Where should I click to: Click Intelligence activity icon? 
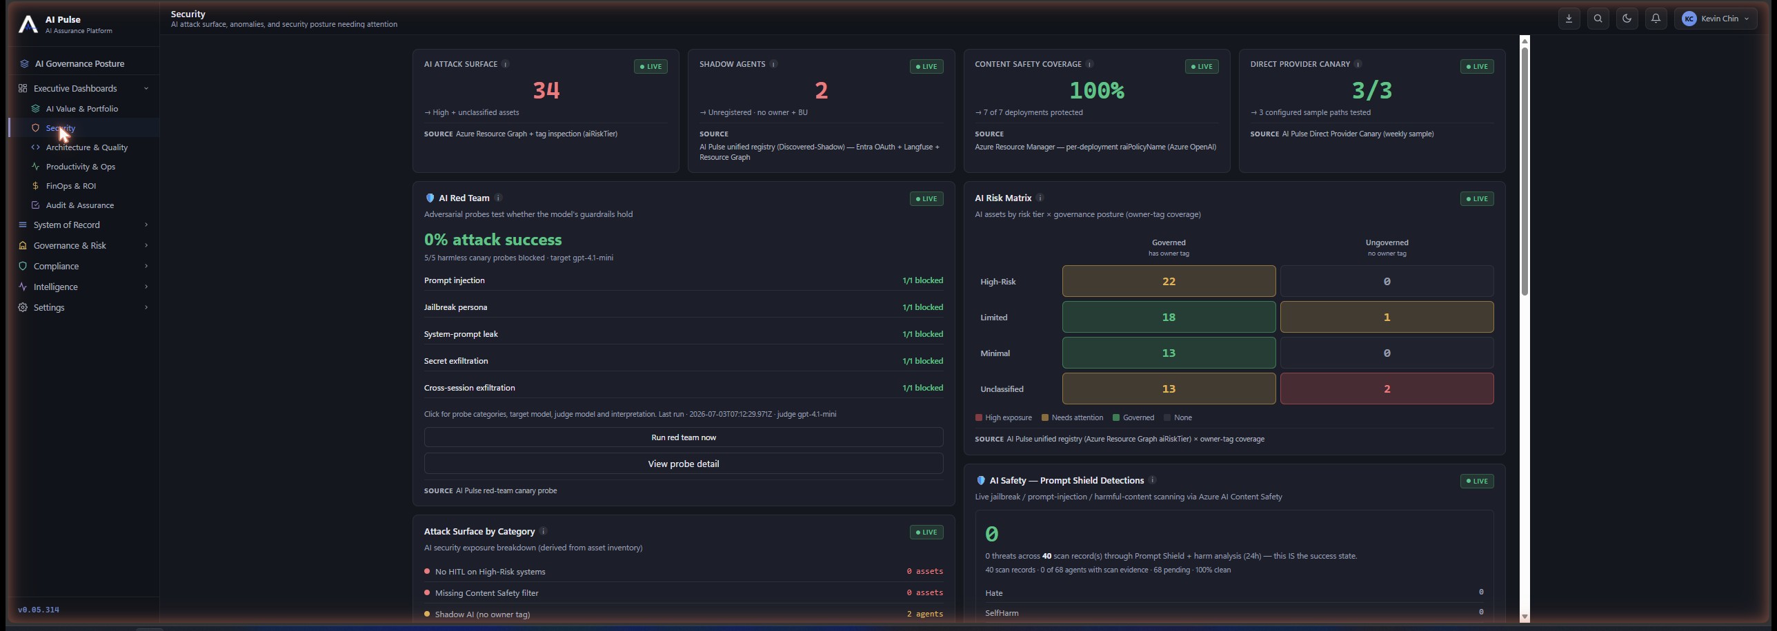coord(23,287)
